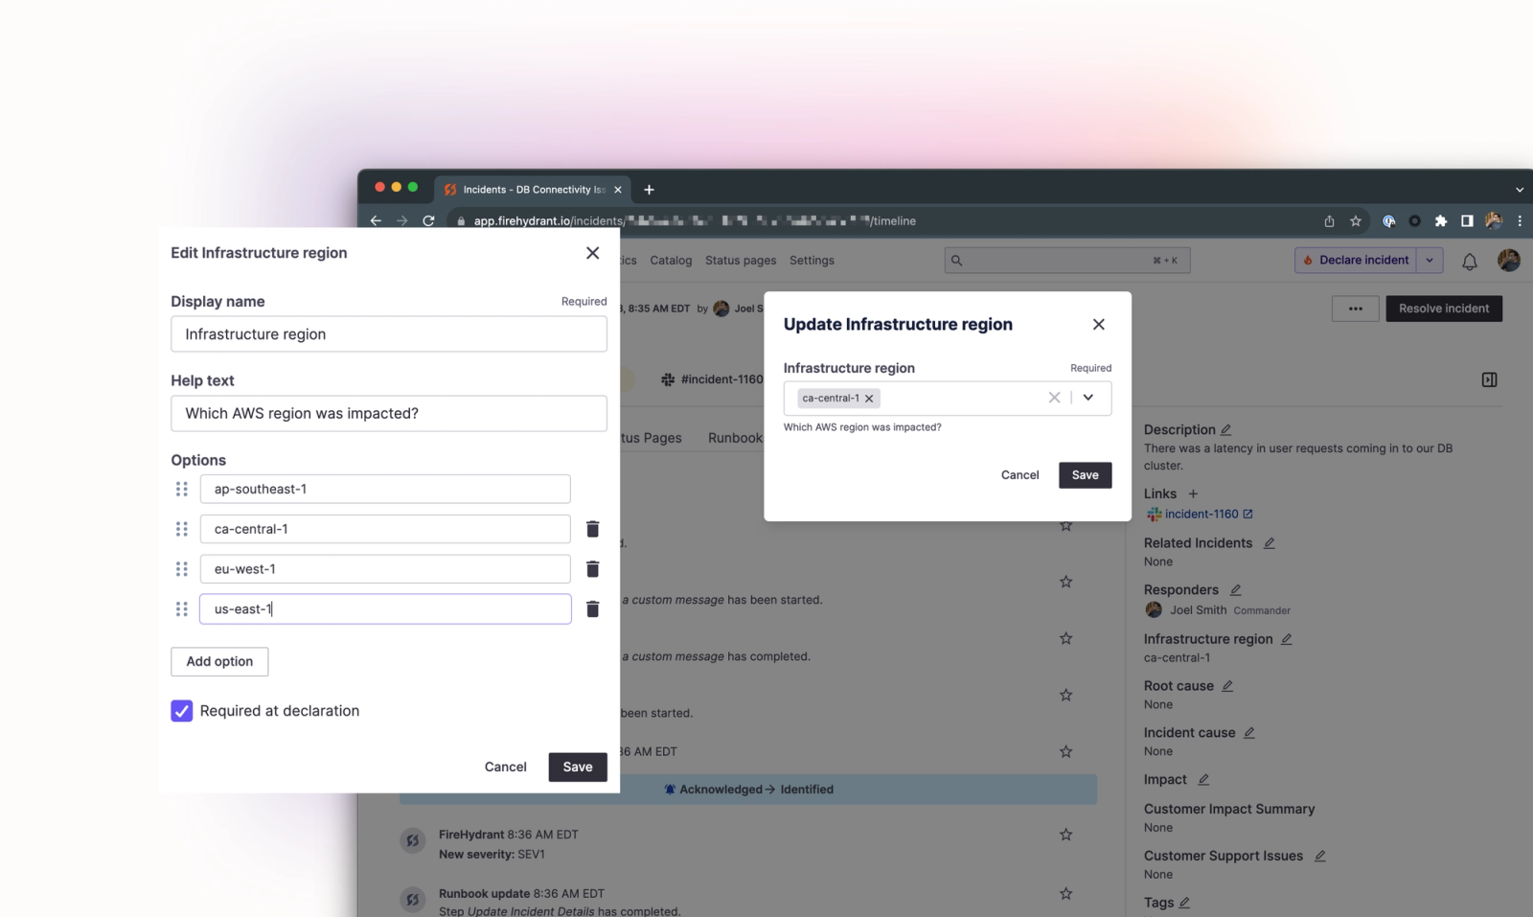1533x917 pixels.
Task: Click the Declare incident button
Action: [1355, 261]
